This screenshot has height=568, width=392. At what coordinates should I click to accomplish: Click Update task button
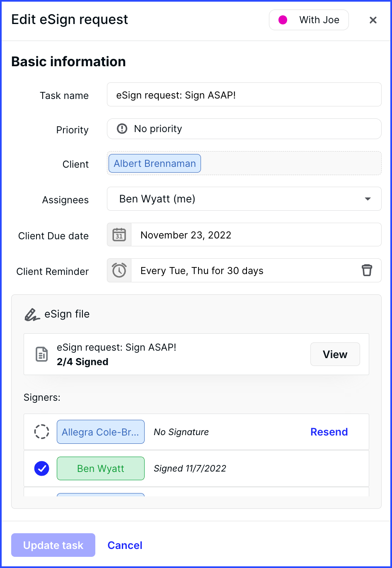pos(53,545)
